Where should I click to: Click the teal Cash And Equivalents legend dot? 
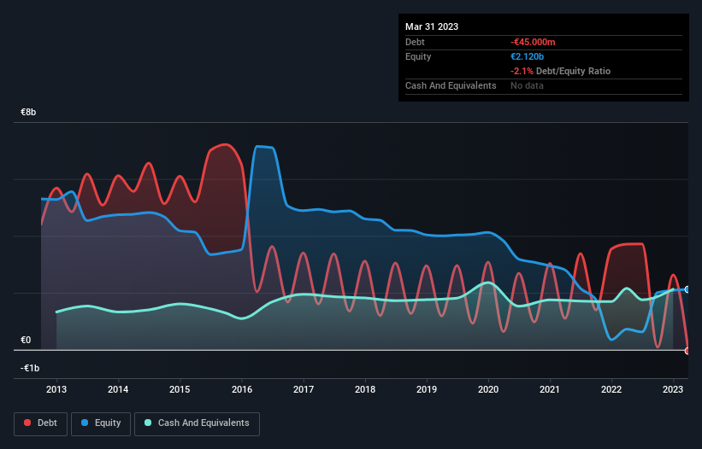pyautogui.click(x=148, y=423)
